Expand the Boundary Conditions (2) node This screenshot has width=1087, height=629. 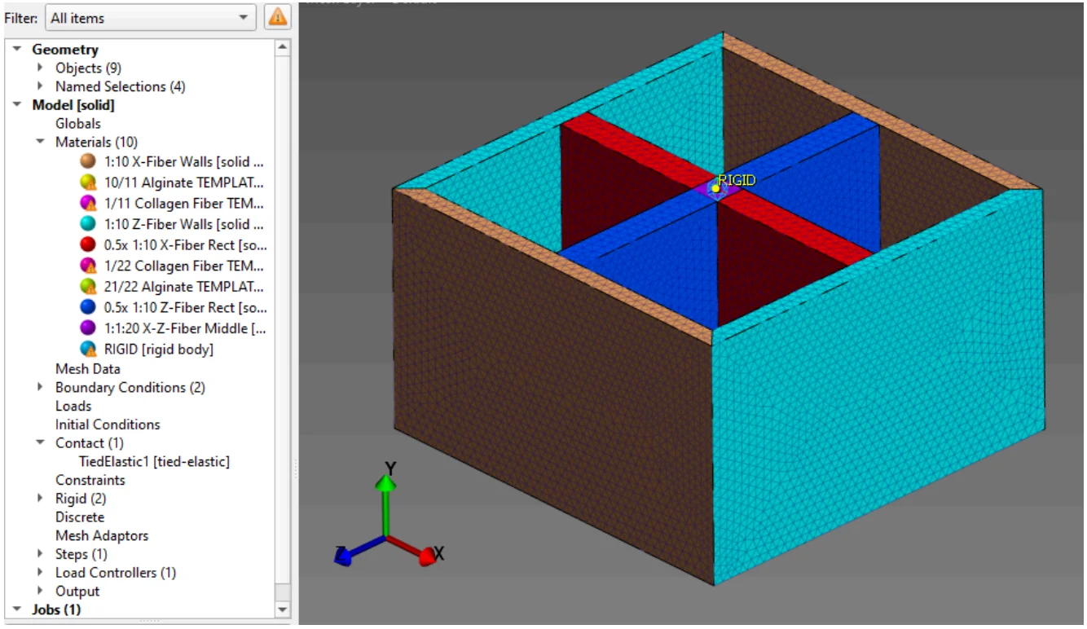coord(40,387)
